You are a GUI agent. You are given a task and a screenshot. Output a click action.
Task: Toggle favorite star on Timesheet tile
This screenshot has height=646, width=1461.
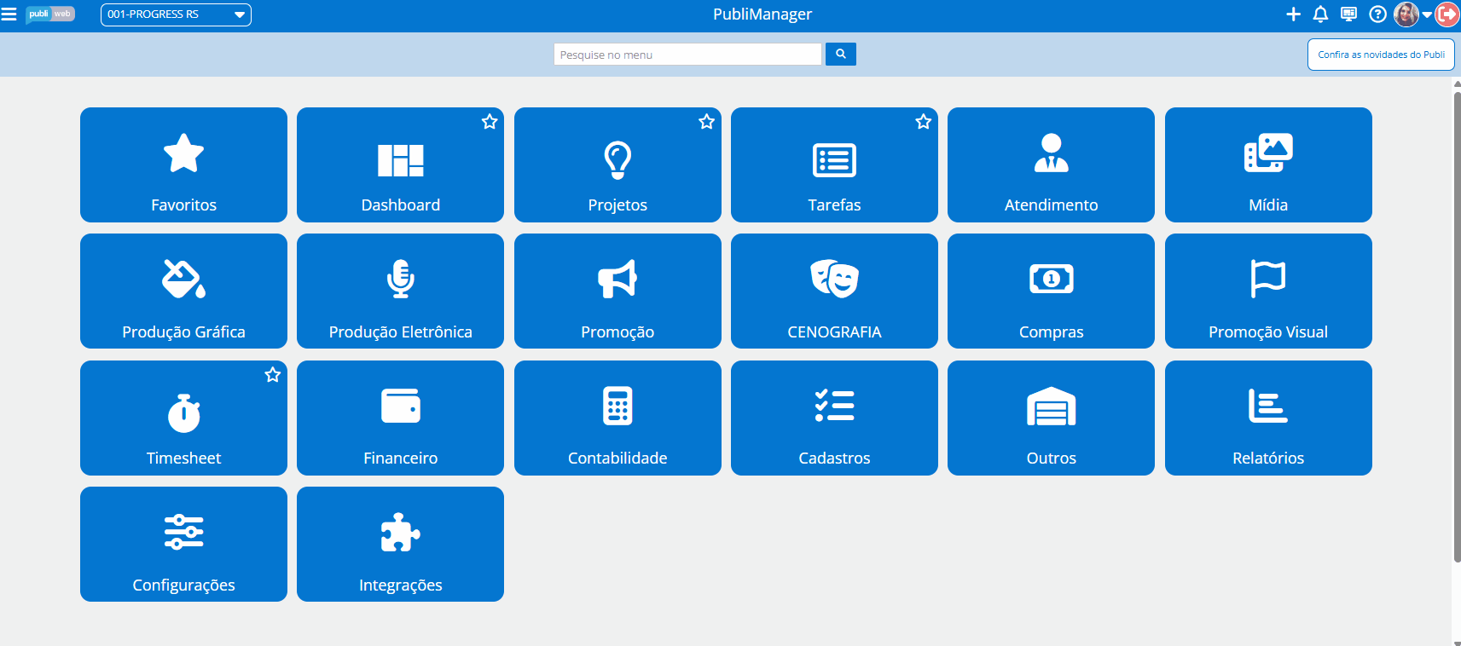coord(273,375)
